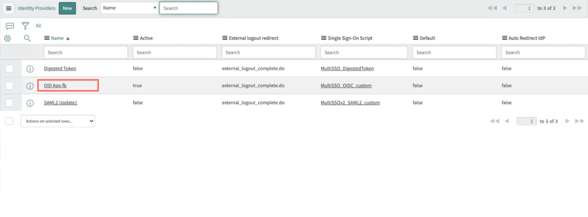Open the activity stream speech bubble icon
Image resolution: width=588 pixels, height=217 pixels.
click(x=10, y=26)
